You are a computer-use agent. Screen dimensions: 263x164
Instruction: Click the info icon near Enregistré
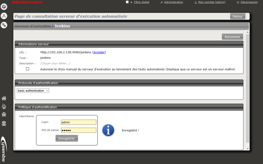(x=108, y=130)
